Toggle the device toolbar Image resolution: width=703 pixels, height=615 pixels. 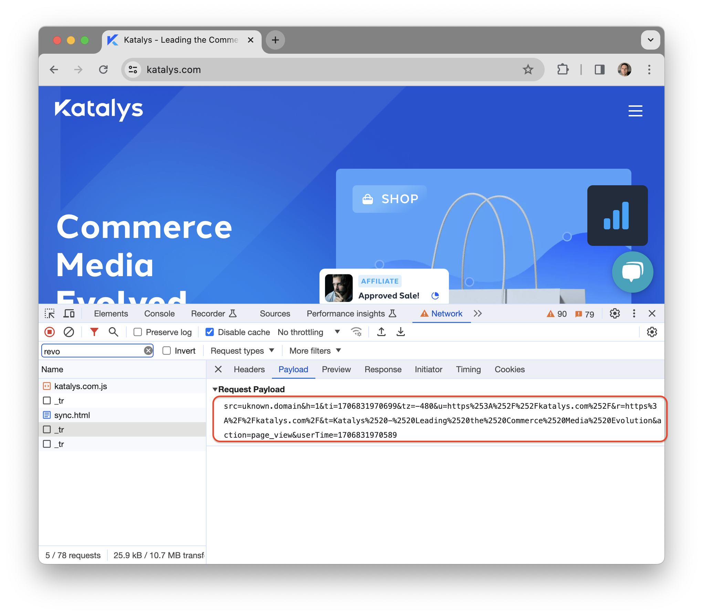69,313
